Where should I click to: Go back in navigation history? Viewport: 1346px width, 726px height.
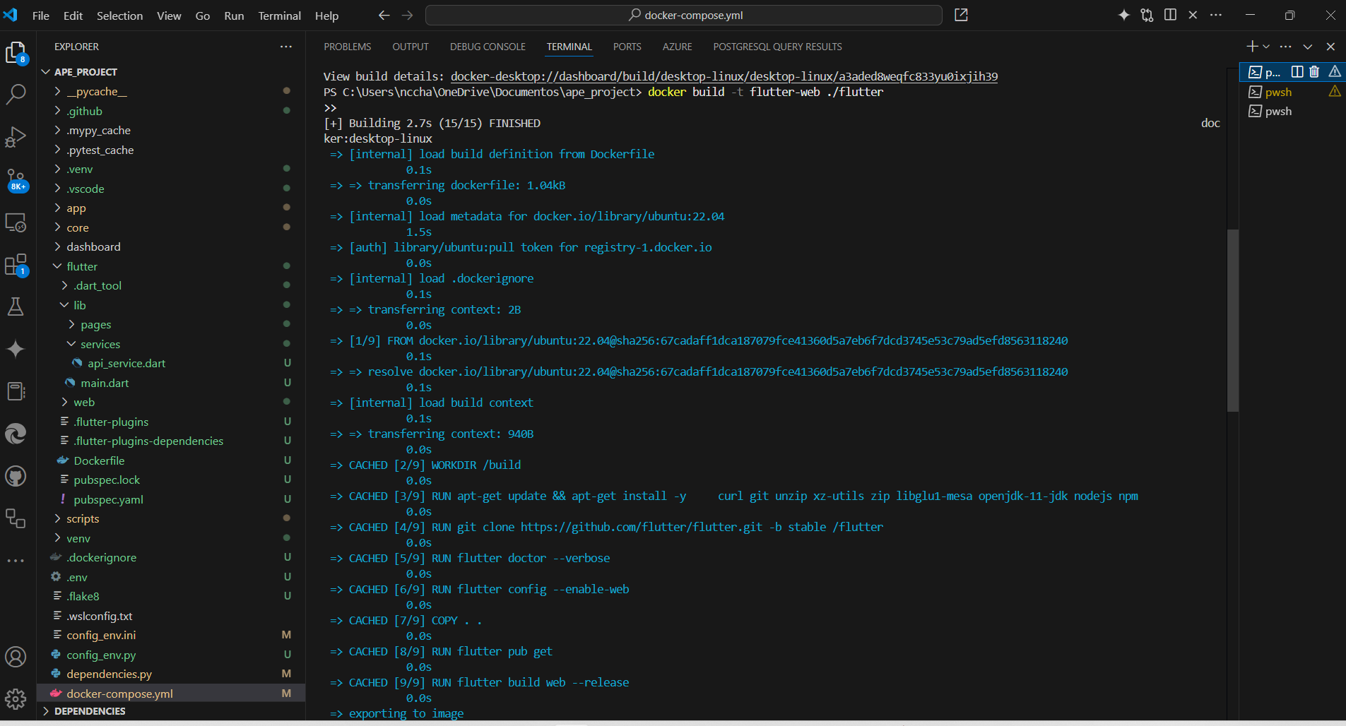click(384, 15)
